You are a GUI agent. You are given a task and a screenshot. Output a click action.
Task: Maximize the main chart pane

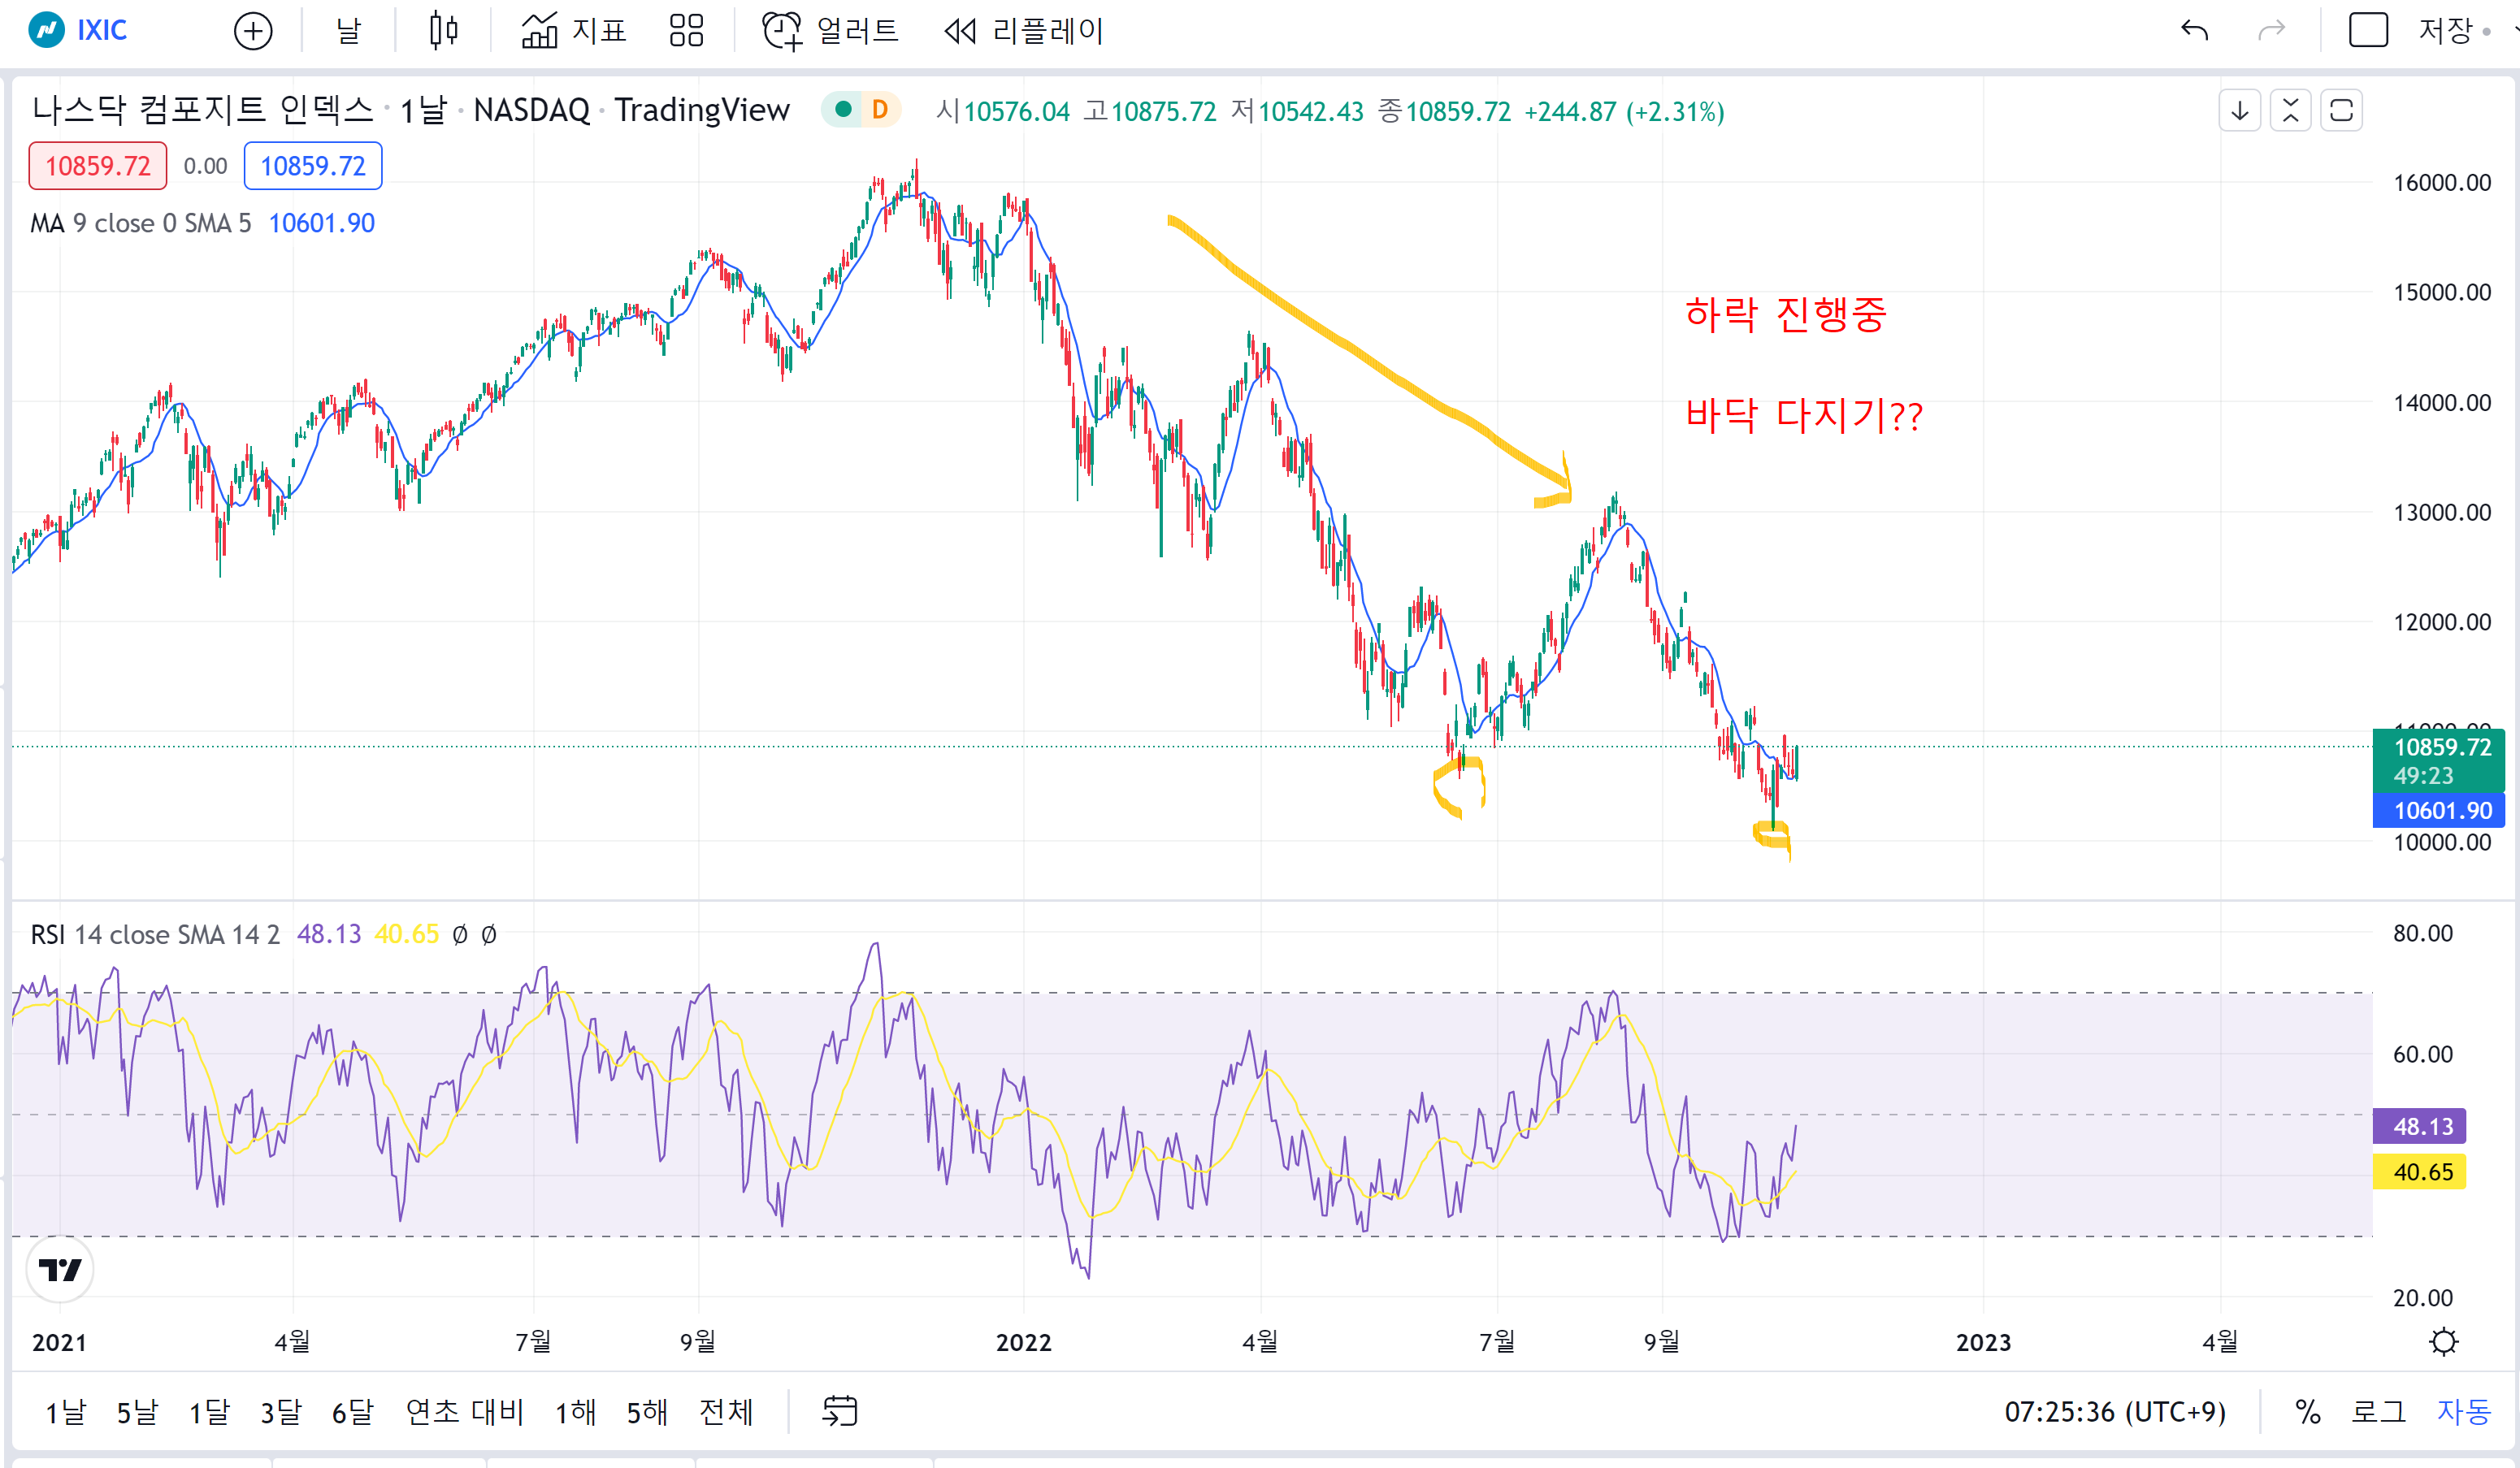[x=2341, y=110]
